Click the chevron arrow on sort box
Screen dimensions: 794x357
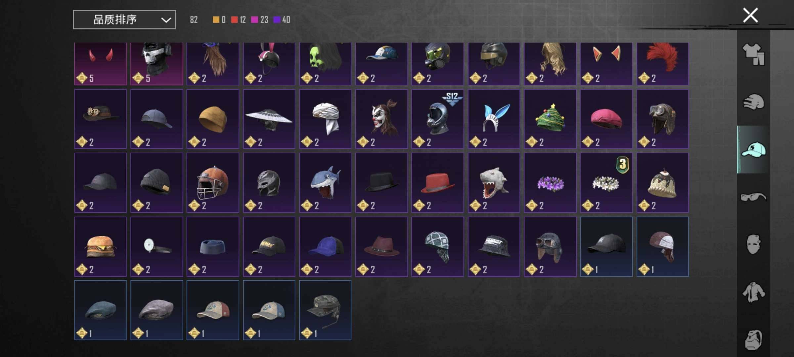(166, 20)
